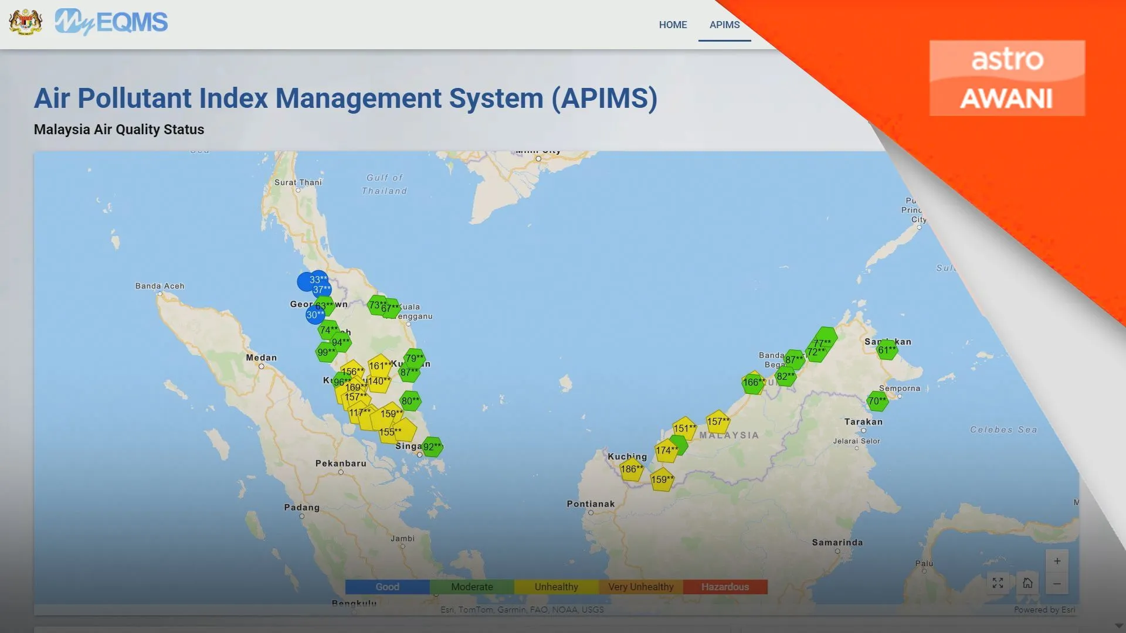Click the MyEQMS logo
The image size is (1126, 633).
[111, 22]
